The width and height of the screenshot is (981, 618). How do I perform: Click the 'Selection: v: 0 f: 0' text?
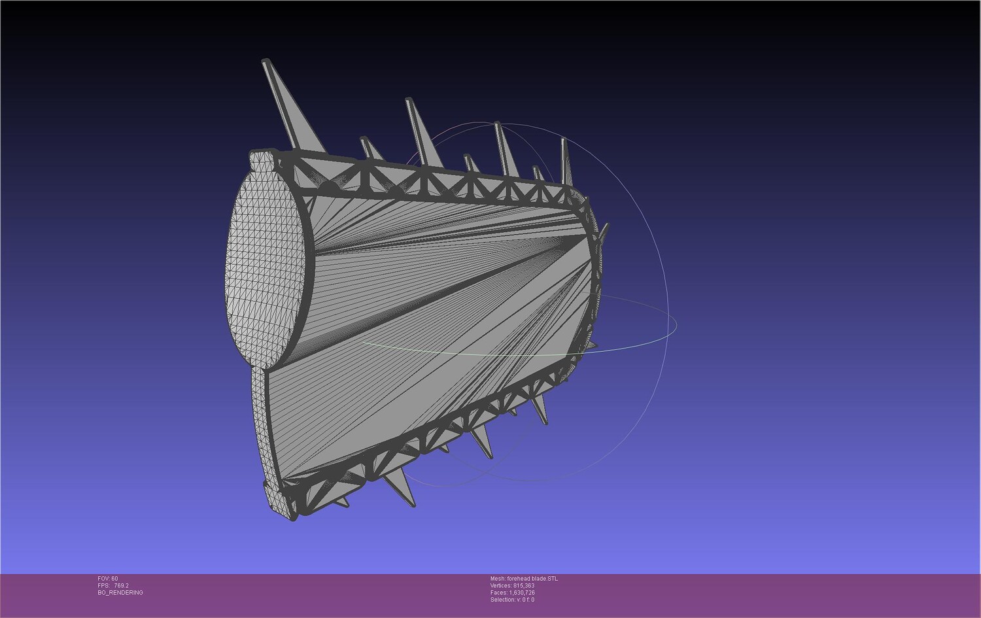click(x=512, y=600)
